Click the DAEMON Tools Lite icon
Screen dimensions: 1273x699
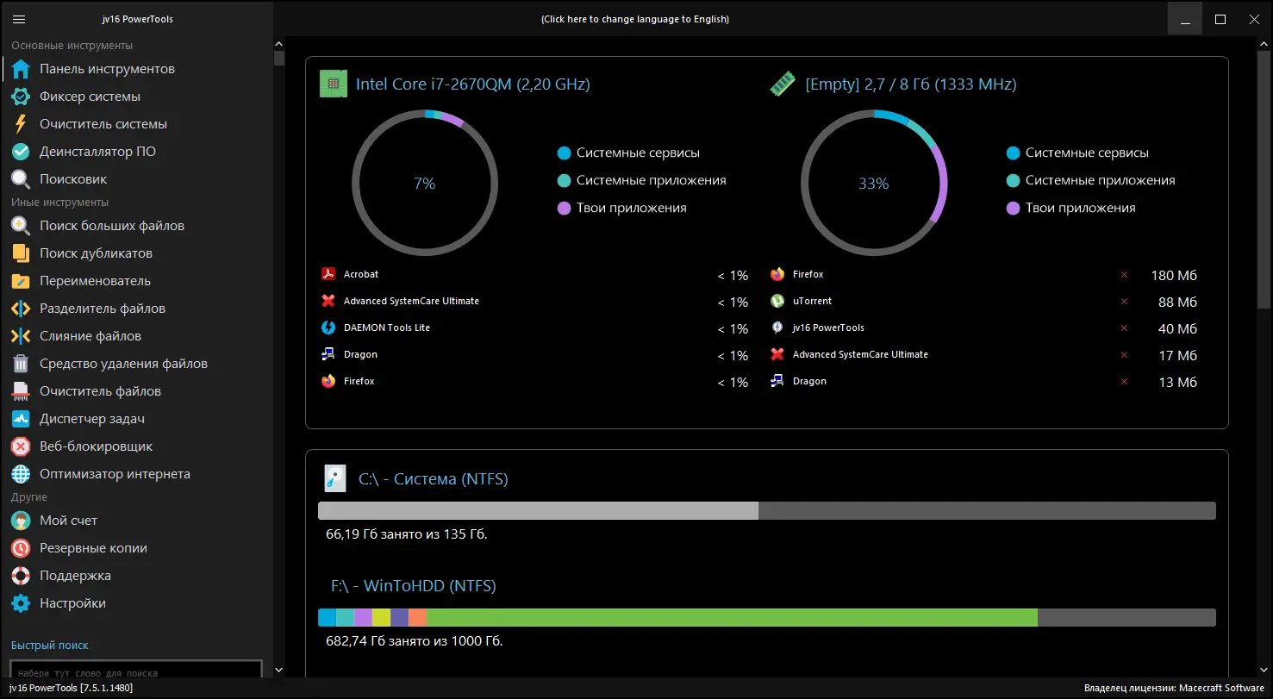coord(328,328)
